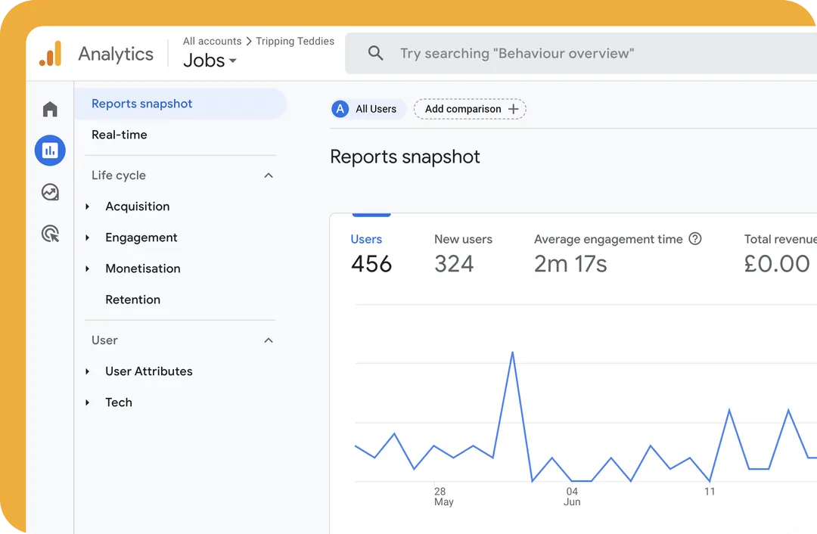Viewport: 817px width, 534px height.
Task: Open the Explore trend icon
Action: click(x=50, y=192)
